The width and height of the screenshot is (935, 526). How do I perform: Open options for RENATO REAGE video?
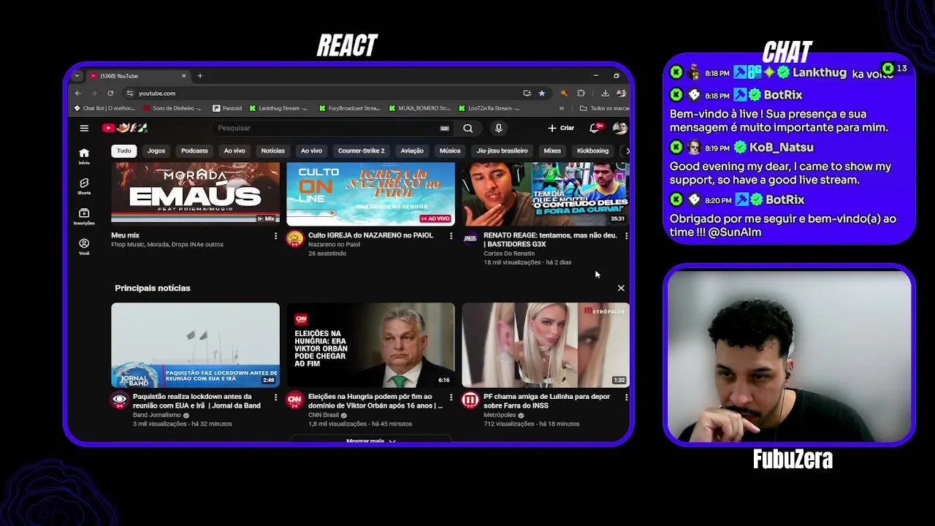click(x=626, y=236)
